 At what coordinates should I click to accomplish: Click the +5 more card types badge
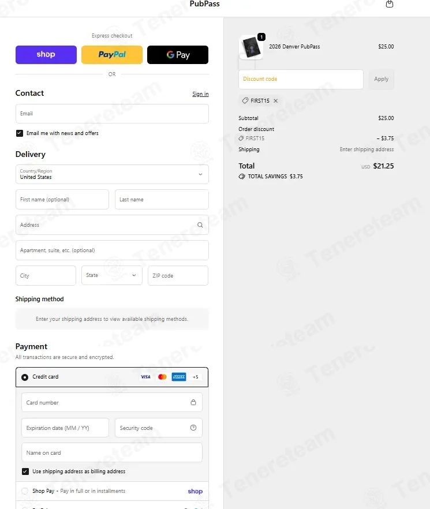pyautogui.click(x=196, y=377)
